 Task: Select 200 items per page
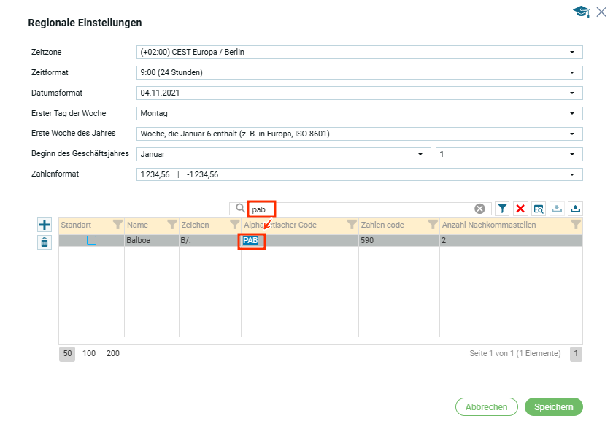[x=113, y=353]
